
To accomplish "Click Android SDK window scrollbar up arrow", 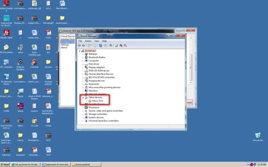I will pos(191,38).
